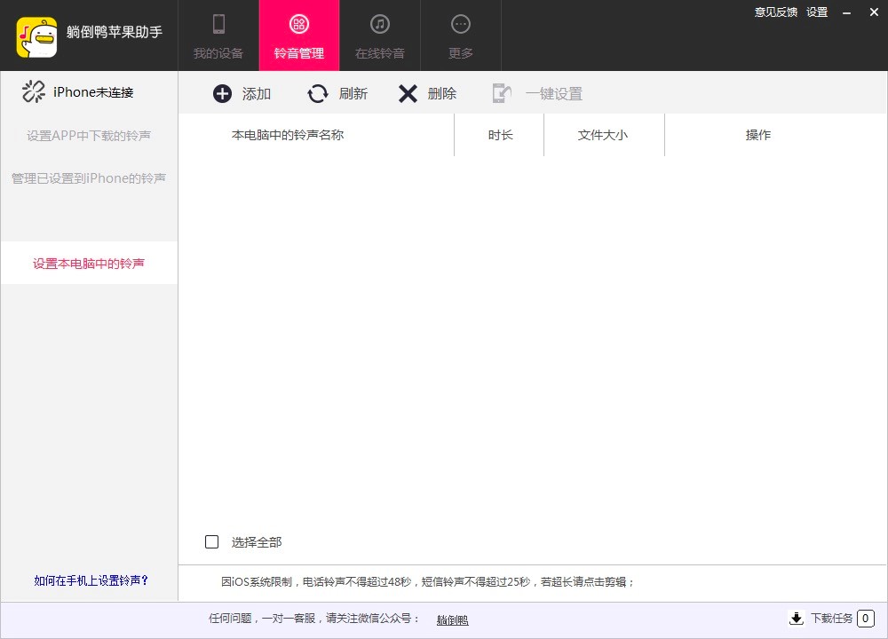Viewport: 888px width, 639px height.
Task: Click the Refresh (刷新) arrows icon
Action: 318,94
